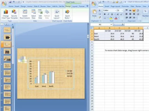Click the PowerPoint Office button
This screenshot has height=111, width=149.
(x=4, y=4)
